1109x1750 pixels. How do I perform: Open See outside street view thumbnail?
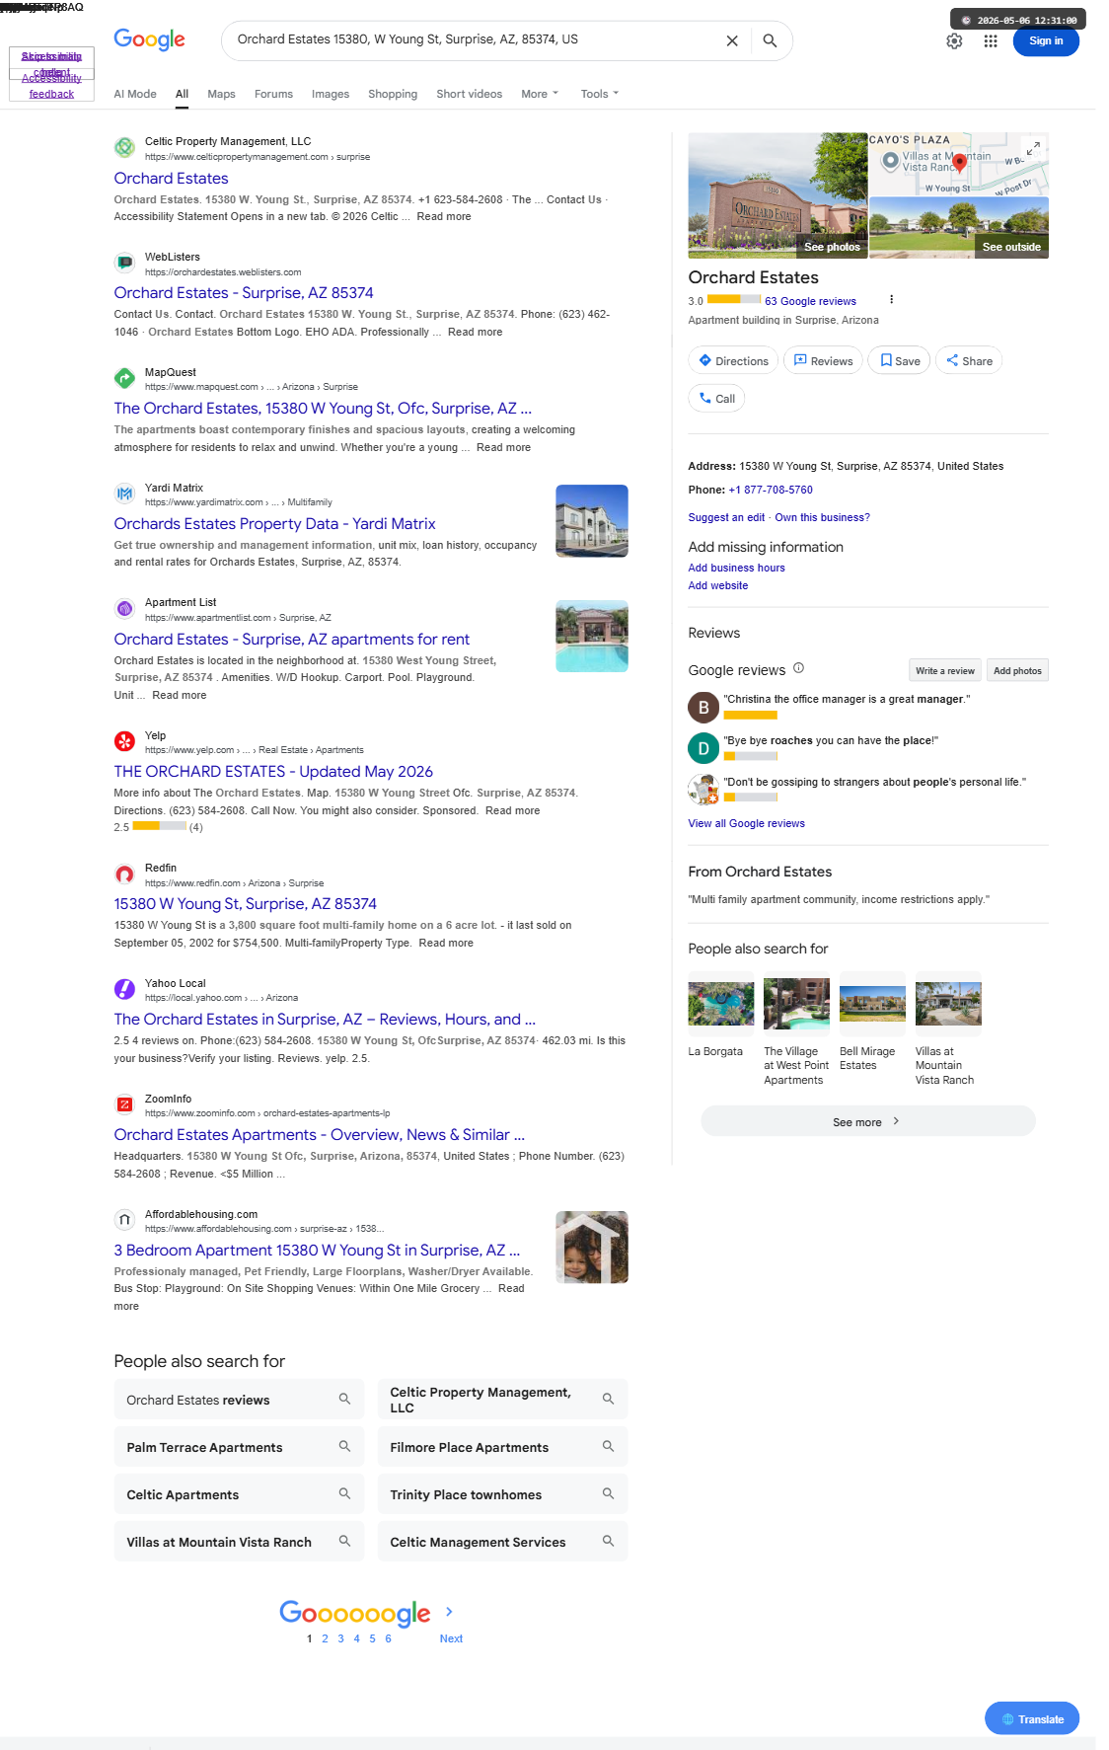959,227
